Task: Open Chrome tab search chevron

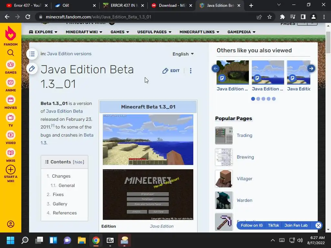Action: (x=279, y=5)
